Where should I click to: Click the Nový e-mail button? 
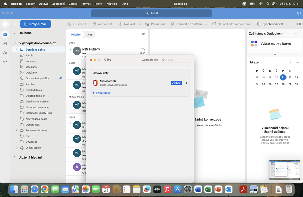35,24
